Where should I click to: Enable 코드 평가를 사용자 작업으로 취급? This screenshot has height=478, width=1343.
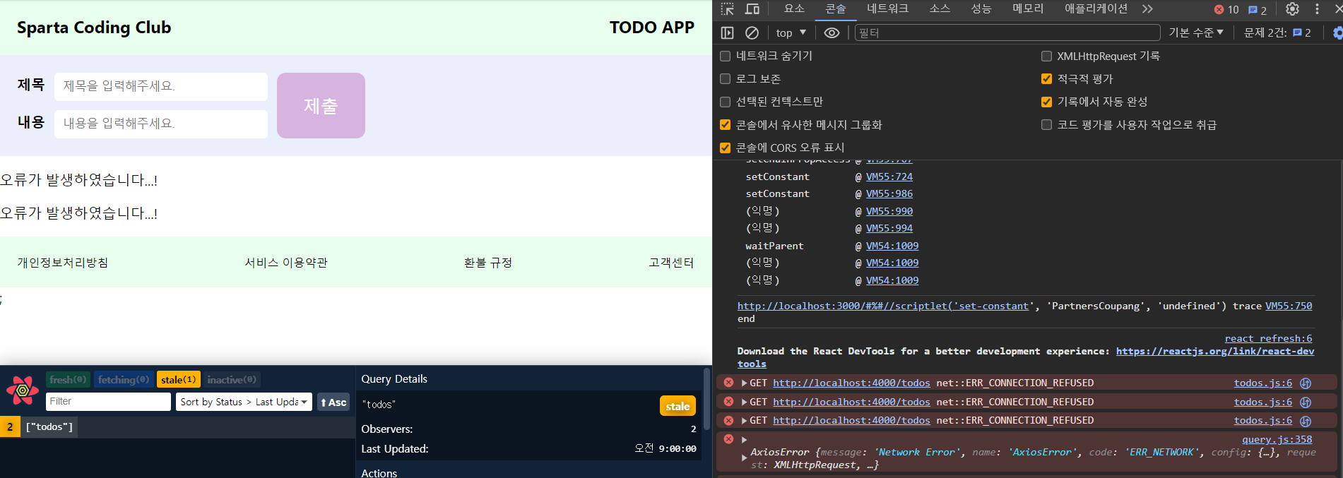point(1046,125)
